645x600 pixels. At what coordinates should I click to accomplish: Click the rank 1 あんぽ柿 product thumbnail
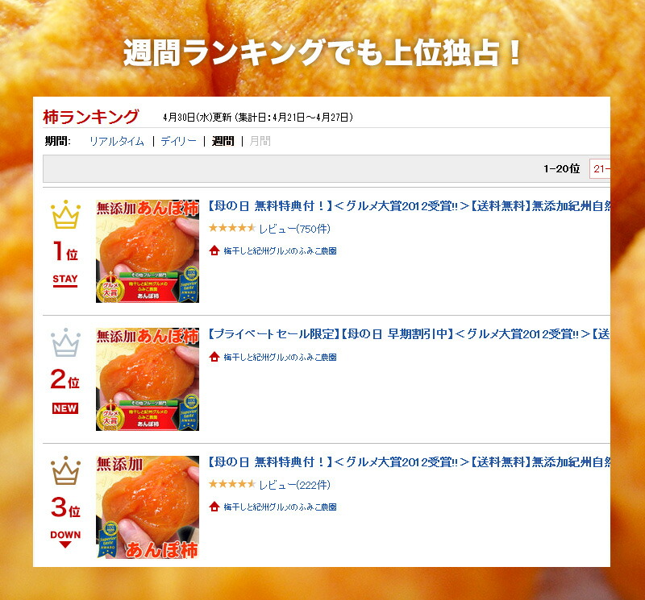coord(148,251)
